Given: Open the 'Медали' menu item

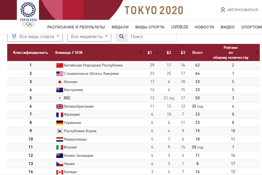Looking at the screenshot, I should click(120, 27).
